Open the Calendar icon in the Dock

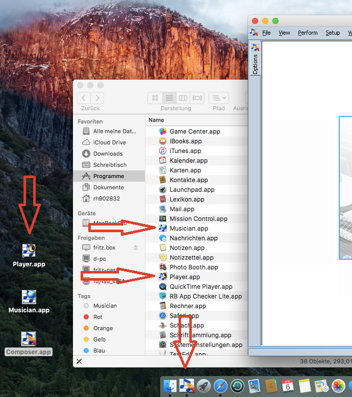click(x=287, y=386)
